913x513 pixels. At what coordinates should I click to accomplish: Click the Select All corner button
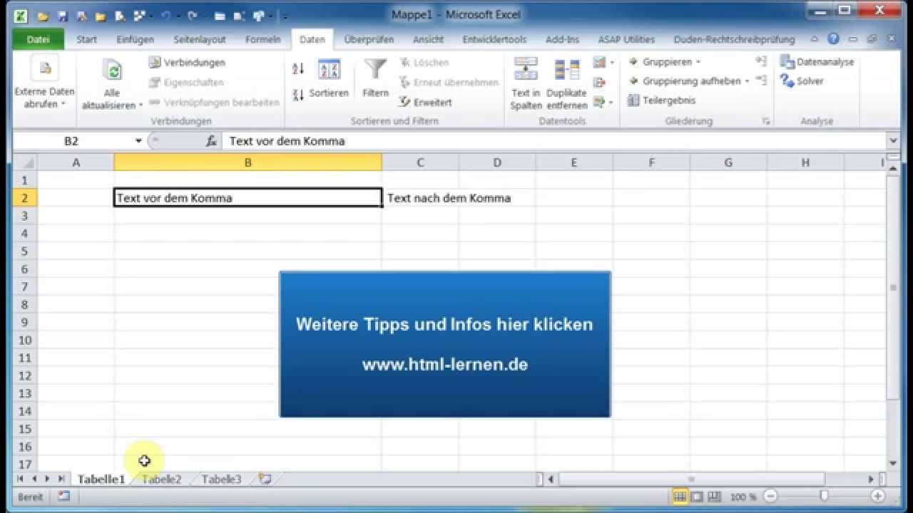pyautogui.click(x=25, y=162)
